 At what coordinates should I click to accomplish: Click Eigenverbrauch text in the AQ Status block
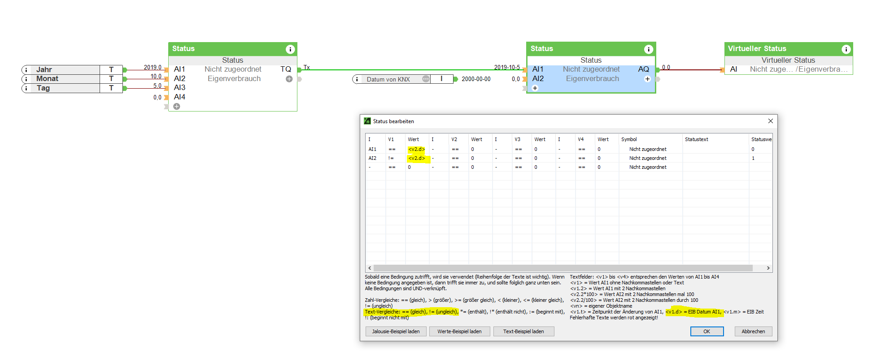point(592,79)
